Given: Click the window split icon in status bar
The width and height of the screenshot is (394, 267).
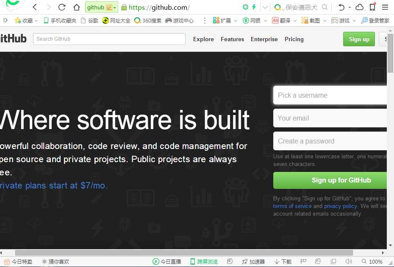Looking at the screenshot, I should pos(333,262).
